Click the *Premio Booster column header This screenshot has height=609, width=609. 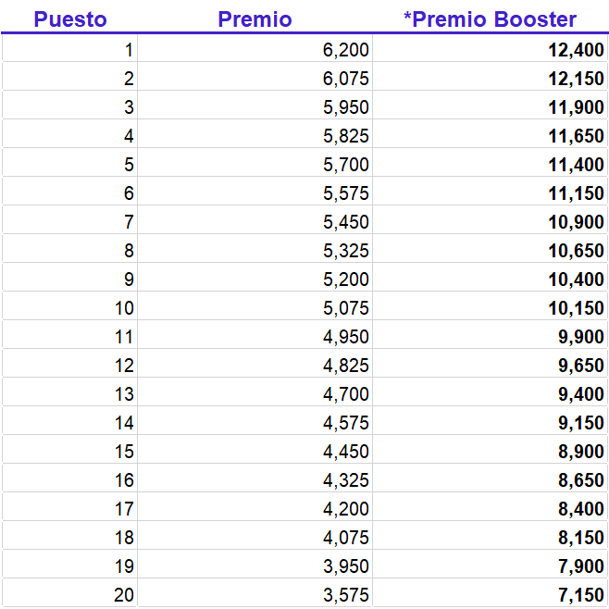click(491, 19)
